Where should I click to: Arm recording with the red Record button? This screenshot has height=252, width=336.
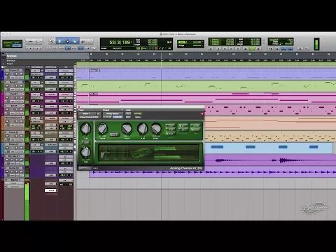click(x=258, y=49)
